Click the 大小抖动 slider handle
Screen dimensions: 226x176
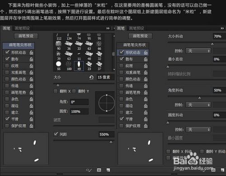click(x=212, y=44)
